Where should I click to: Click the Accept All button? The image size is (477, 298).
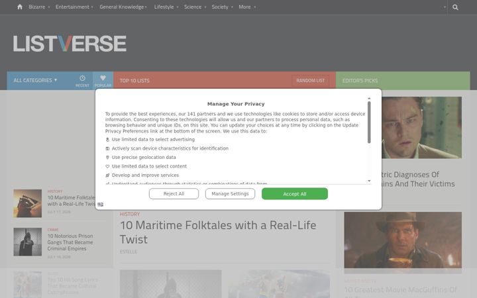click(x=294, y=193)
